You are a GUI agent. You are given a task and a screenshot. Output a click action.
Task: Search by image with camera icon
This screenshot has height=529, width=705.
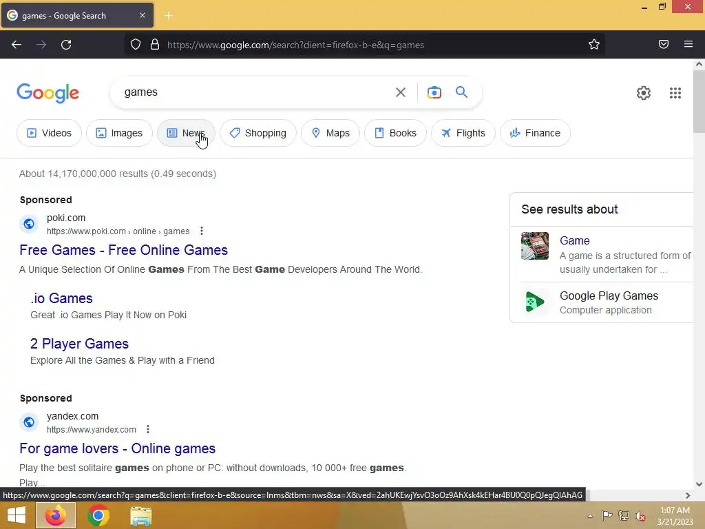point(434,92)
